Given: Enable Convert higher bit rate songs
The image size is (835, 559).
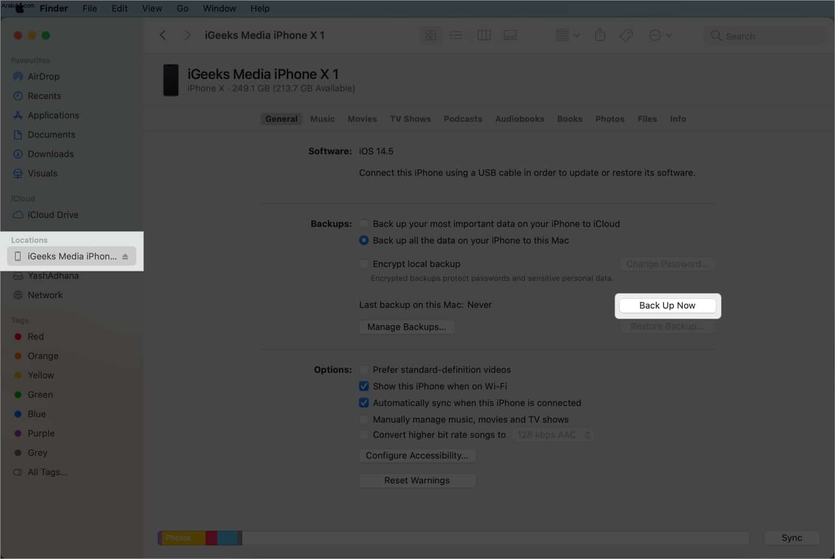Looking at the screenshot, I should click(364, 435).
